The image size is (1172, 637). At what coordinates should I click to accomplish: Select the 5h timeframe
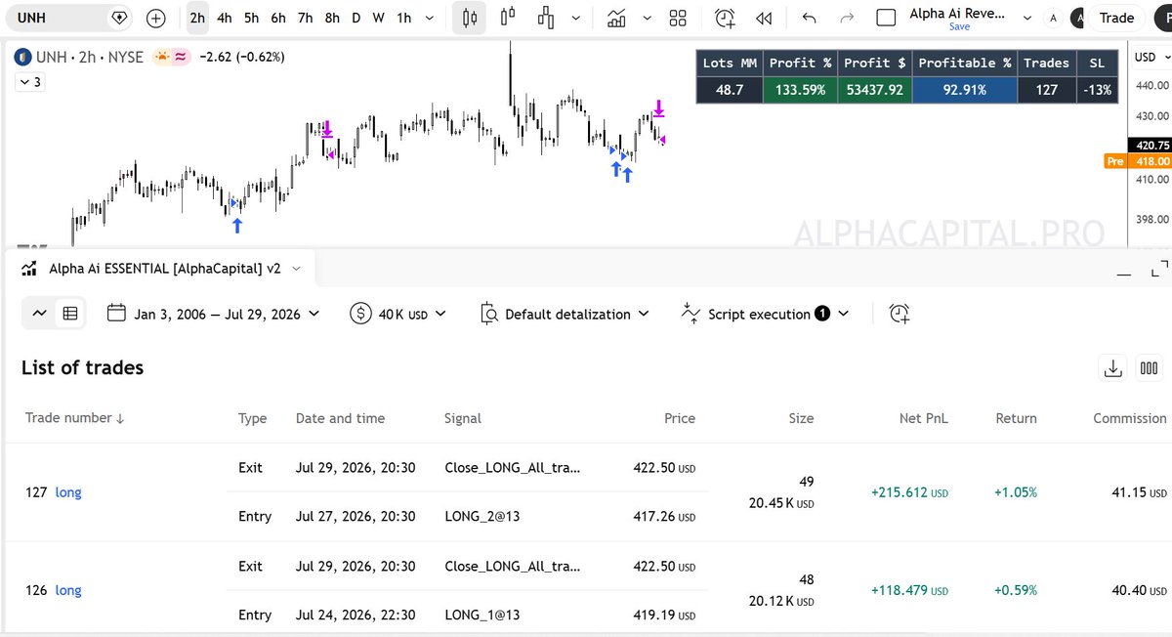point(252,18)
